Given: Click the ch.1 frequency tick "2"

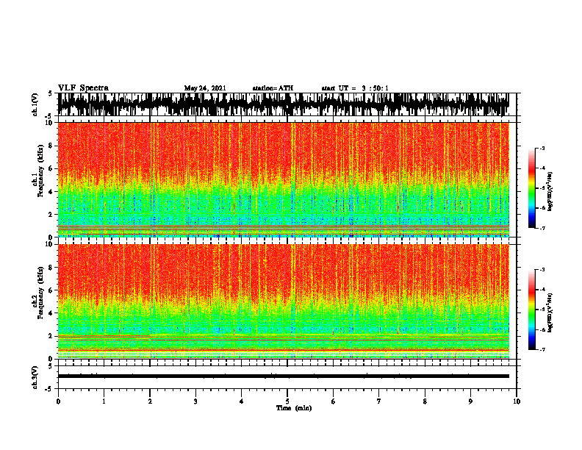Looking at the screenshot, I should click(51, 214).
